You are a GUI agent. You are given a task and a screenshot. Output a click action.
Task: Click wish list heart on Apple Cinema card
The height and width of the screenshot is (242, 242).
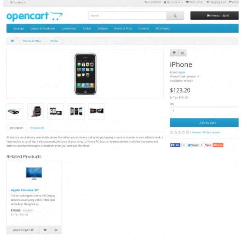pyautogui.click(x=45, y=230)
